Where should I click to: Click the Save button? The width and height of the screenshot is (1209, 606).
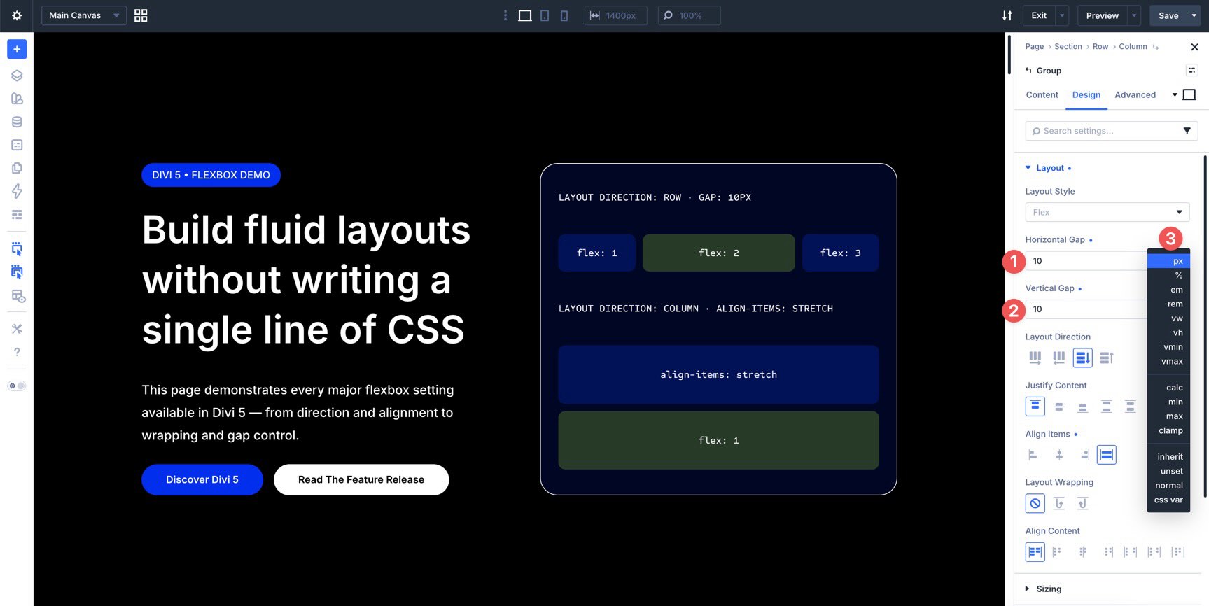(1168, 15)
